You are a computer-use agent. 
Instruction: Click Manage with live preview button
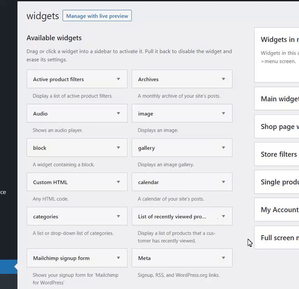[97, 16]
